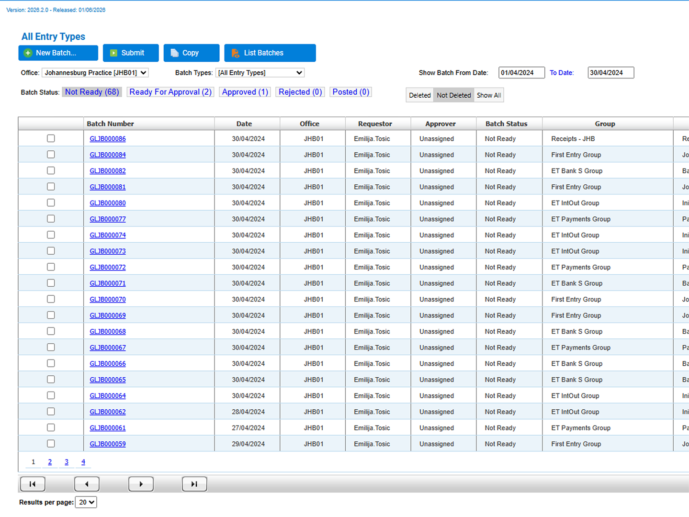Go to the previous page arrow
The image size is (689, 517).
coord(87,484)
